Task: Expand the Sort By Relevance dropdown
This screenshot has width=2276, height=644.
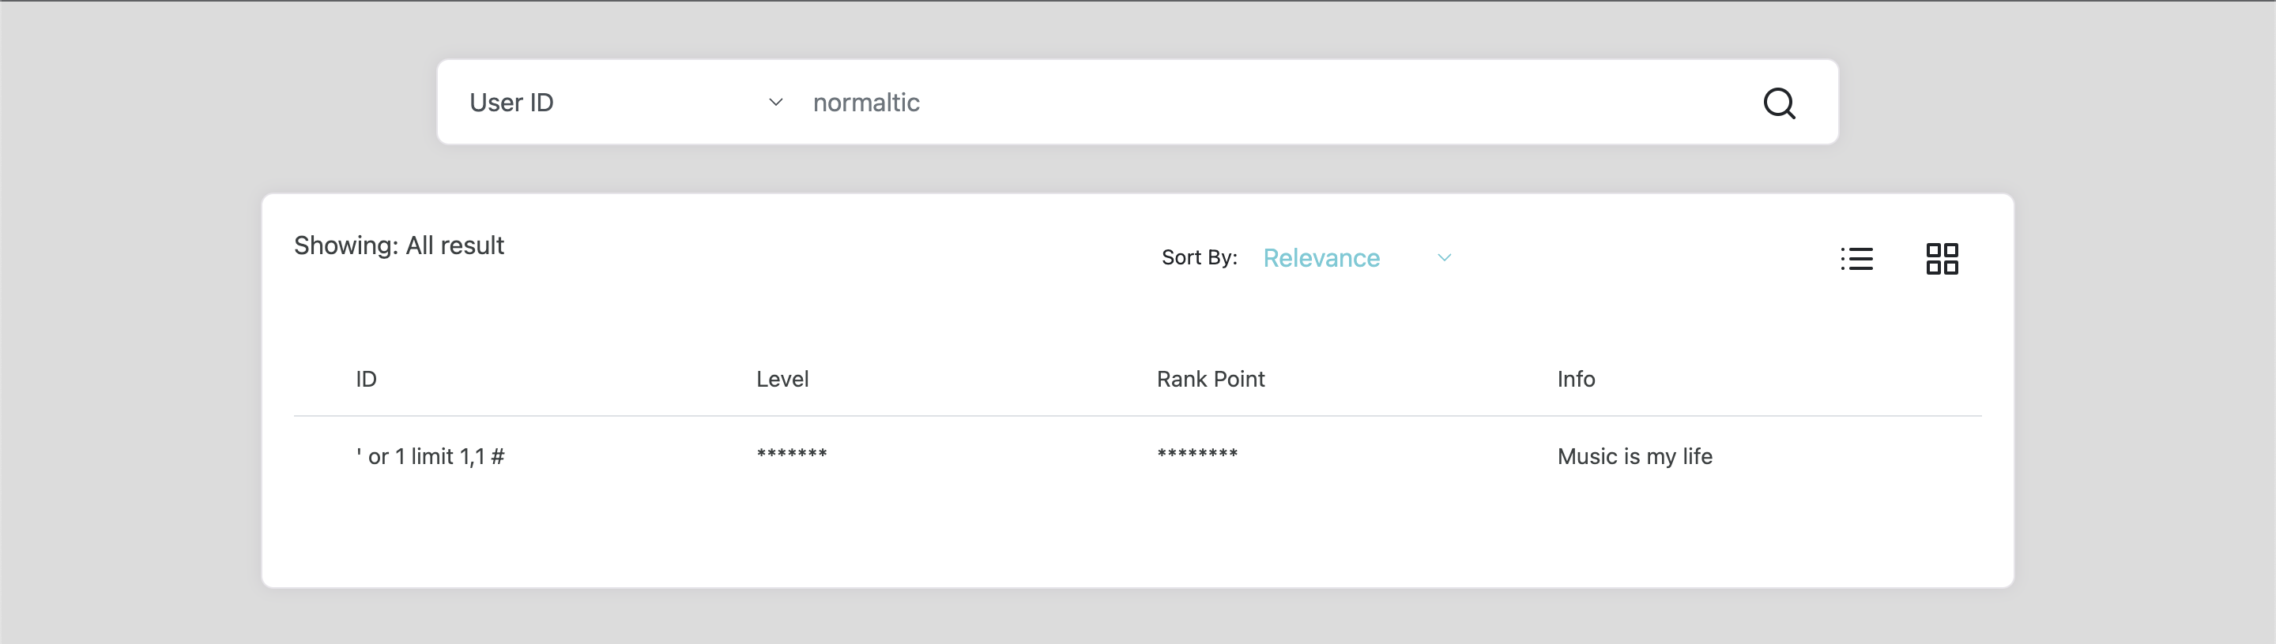Action: (x=1357, y=257)
